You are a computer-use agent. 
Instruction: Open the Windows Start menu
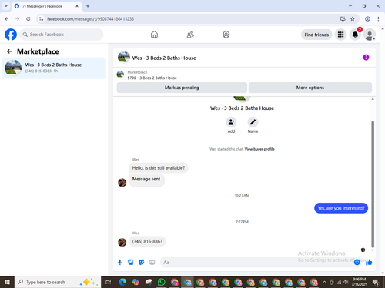click(7, 282)
